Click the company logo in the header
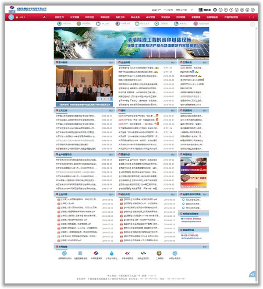 coord(27,9)
